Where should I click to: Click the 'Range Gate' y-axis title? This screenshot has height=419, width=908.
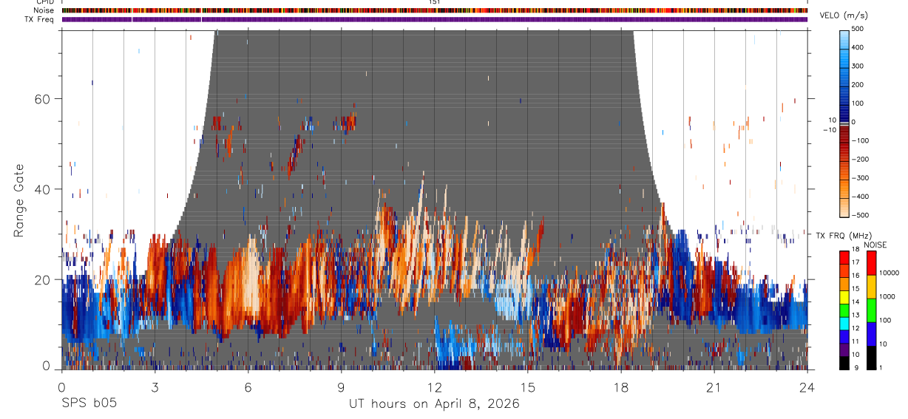point(20,200)
